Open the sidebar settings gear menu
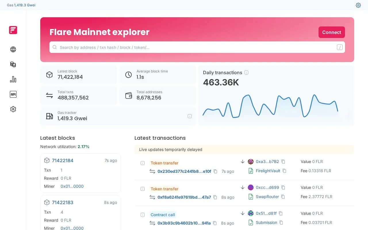 coord(13,109)
